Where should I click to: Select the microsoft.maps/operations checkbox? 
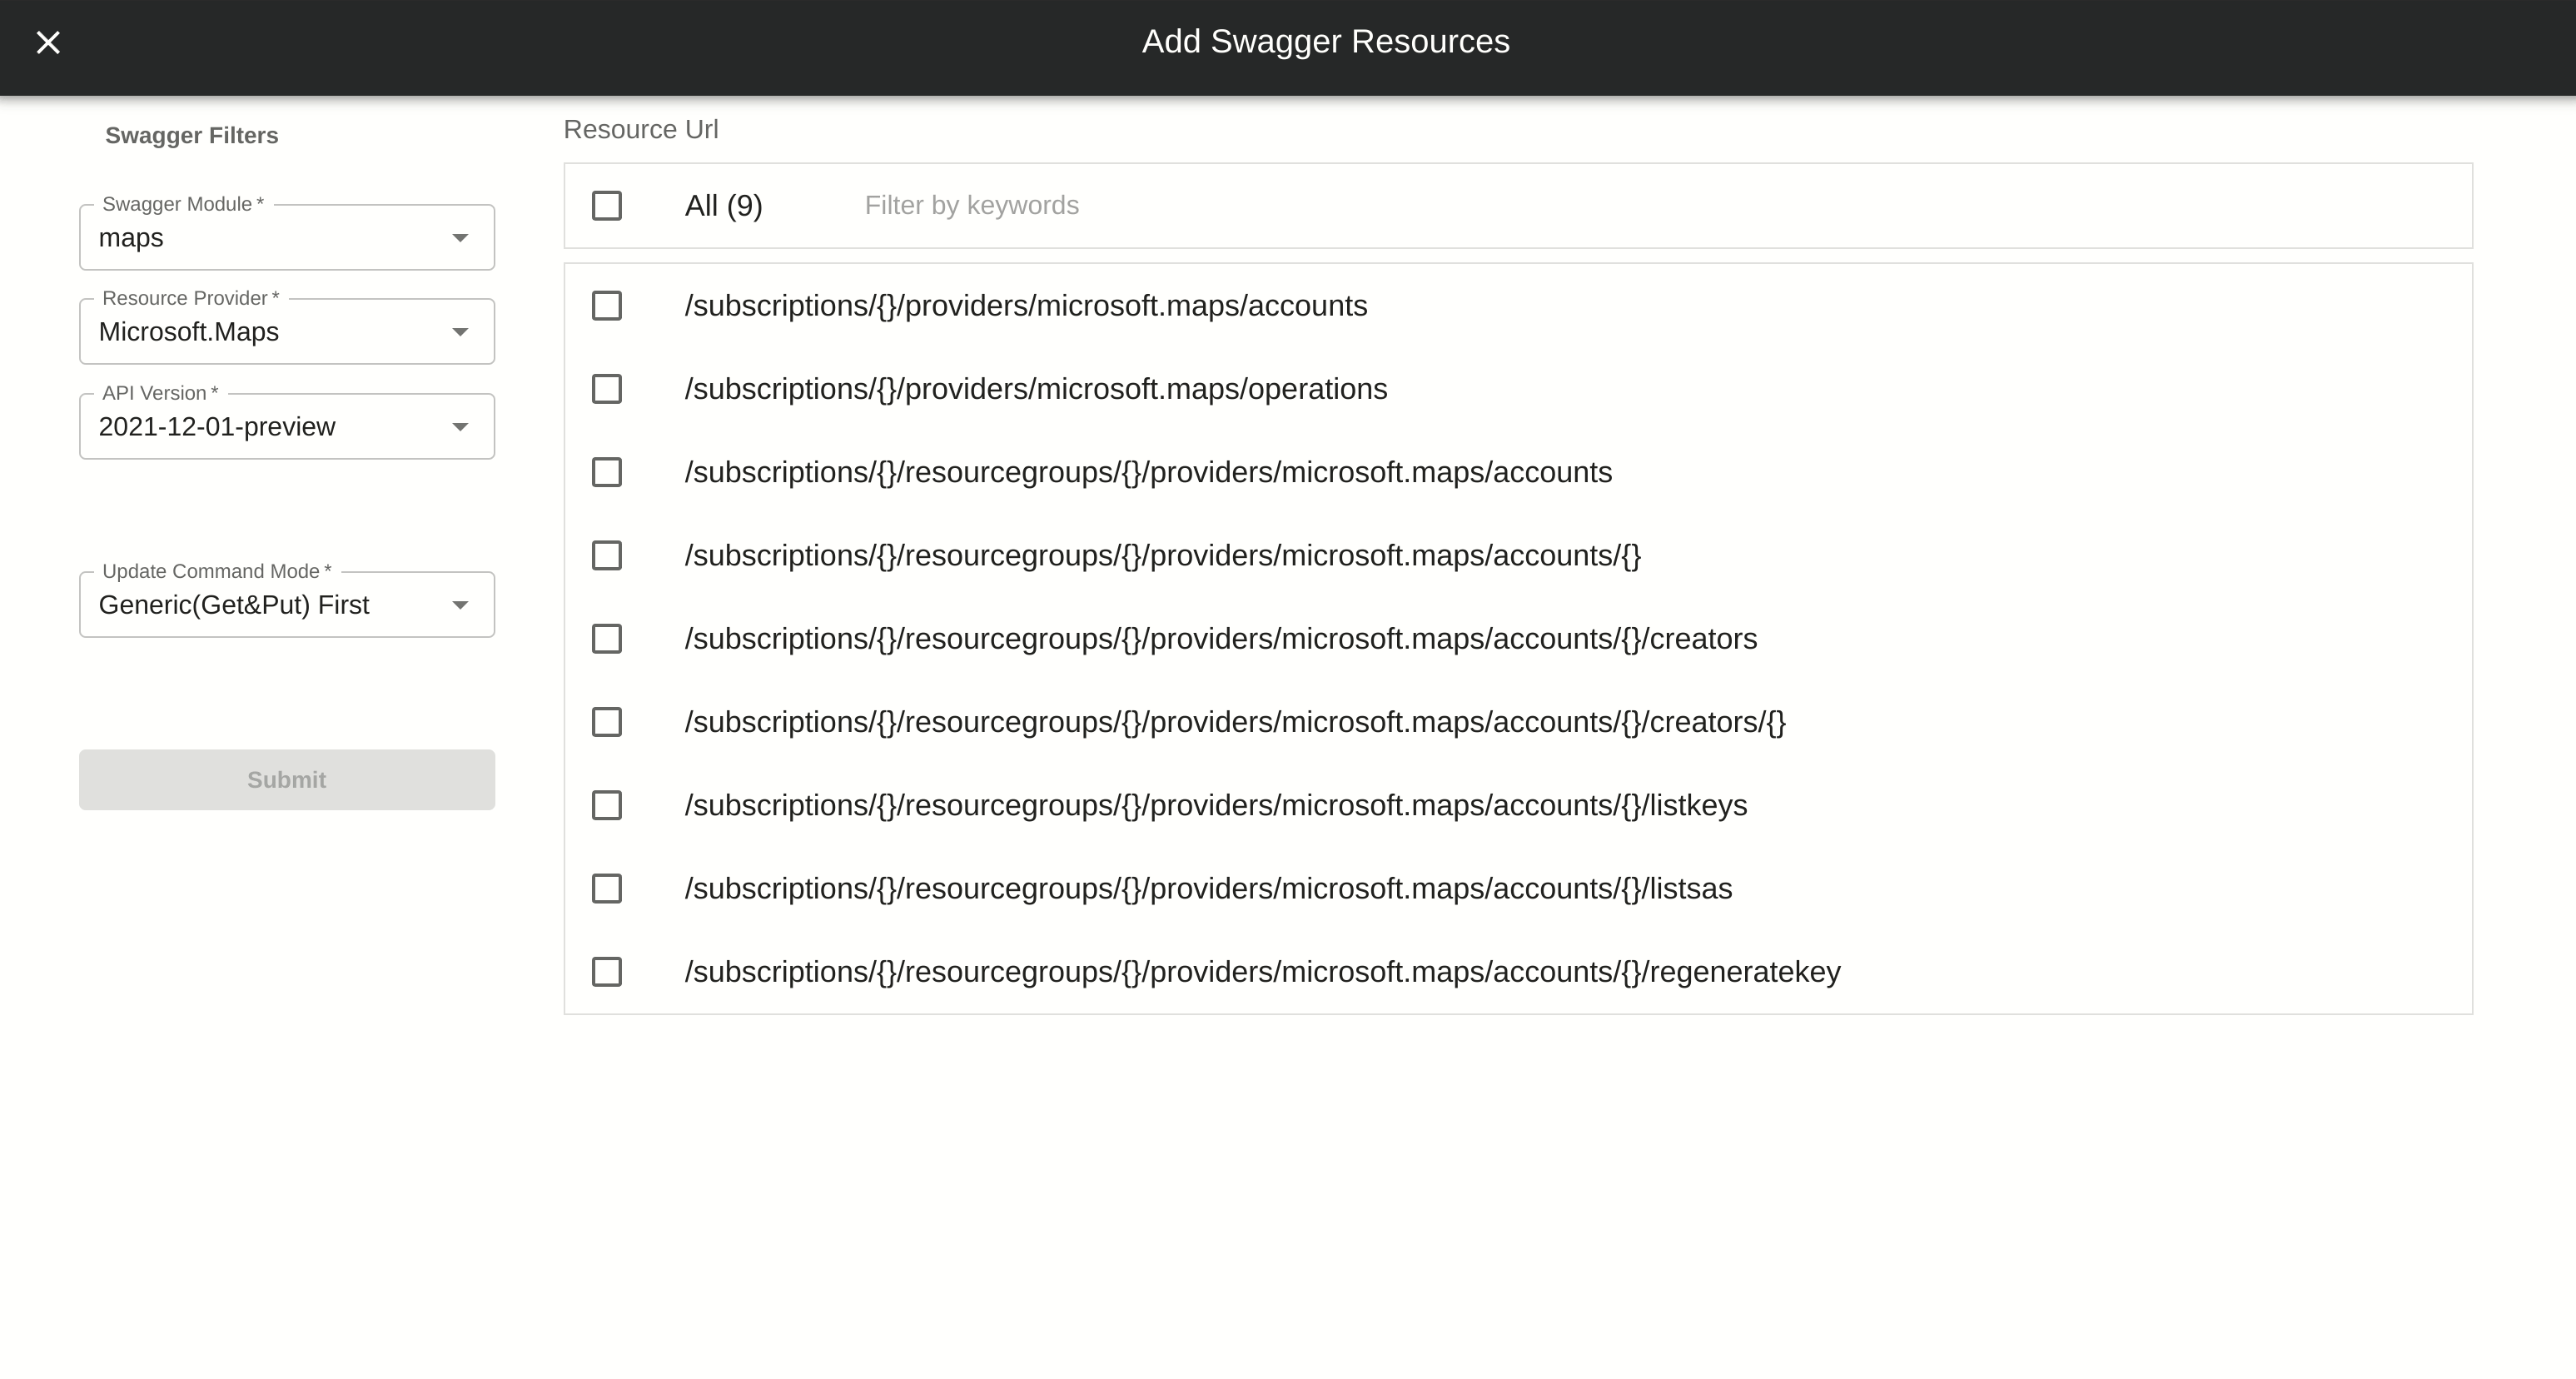pyautogui.click(x=607, y=389)
